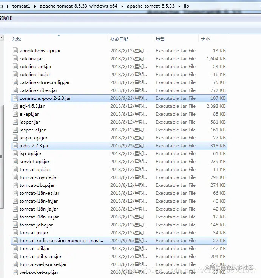This screenshot has height=278, width=261.
Task: Click the lib breadcrumb segment
Action: 186,6
